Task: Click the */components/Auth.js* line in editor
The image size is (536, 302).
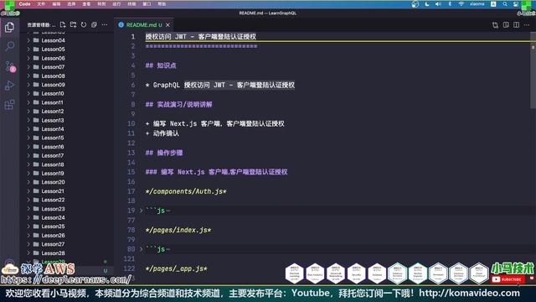Action: click(x=186, y=191)
